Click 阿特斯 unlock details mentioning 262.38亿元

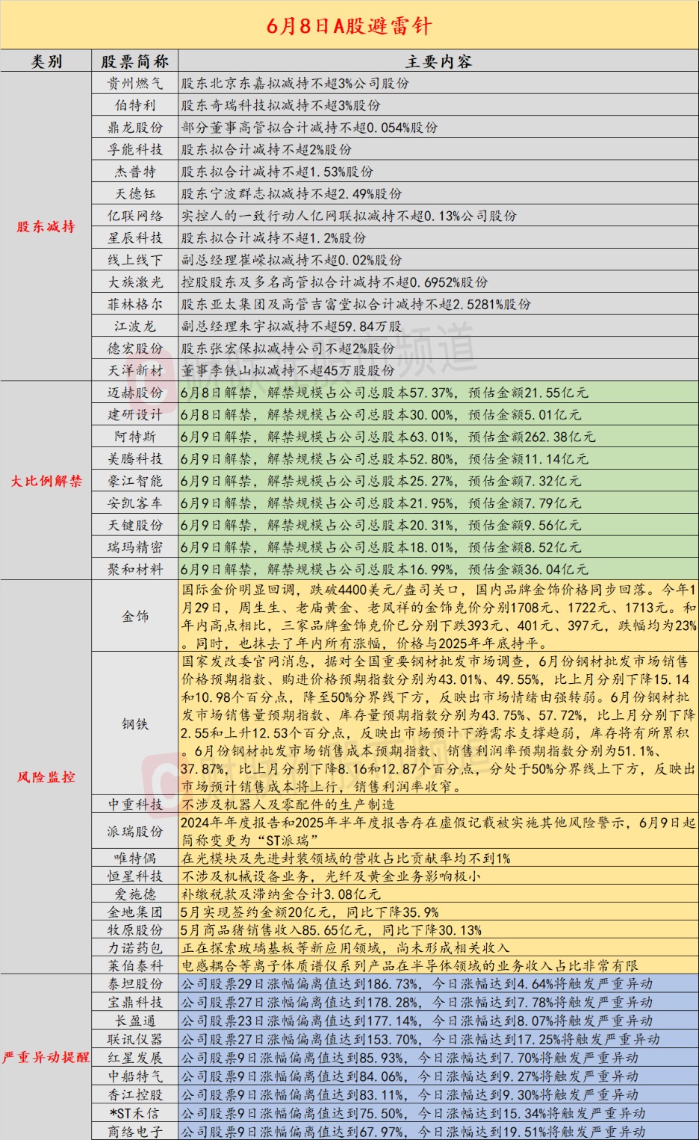point(388,437)
